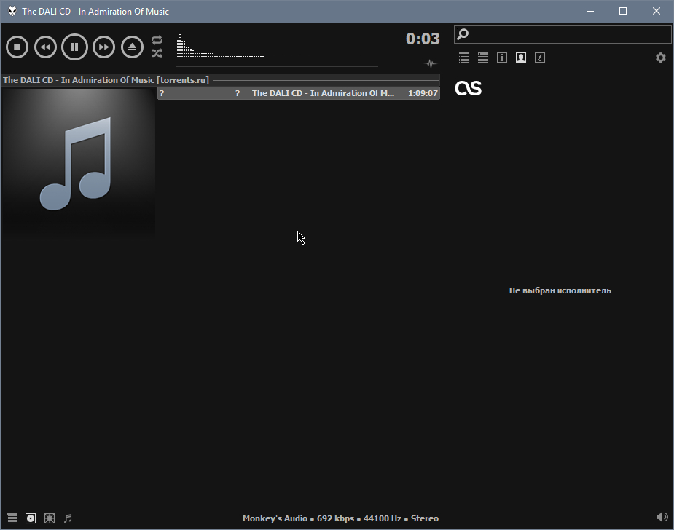Click the 0:03 elapsed time display
Viewport: 674px width, 530px height.
pos(423,39)
